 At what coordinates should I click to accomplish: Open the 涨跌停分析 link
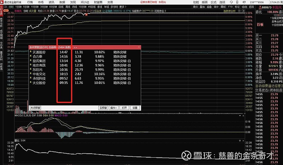pos(230,11)
